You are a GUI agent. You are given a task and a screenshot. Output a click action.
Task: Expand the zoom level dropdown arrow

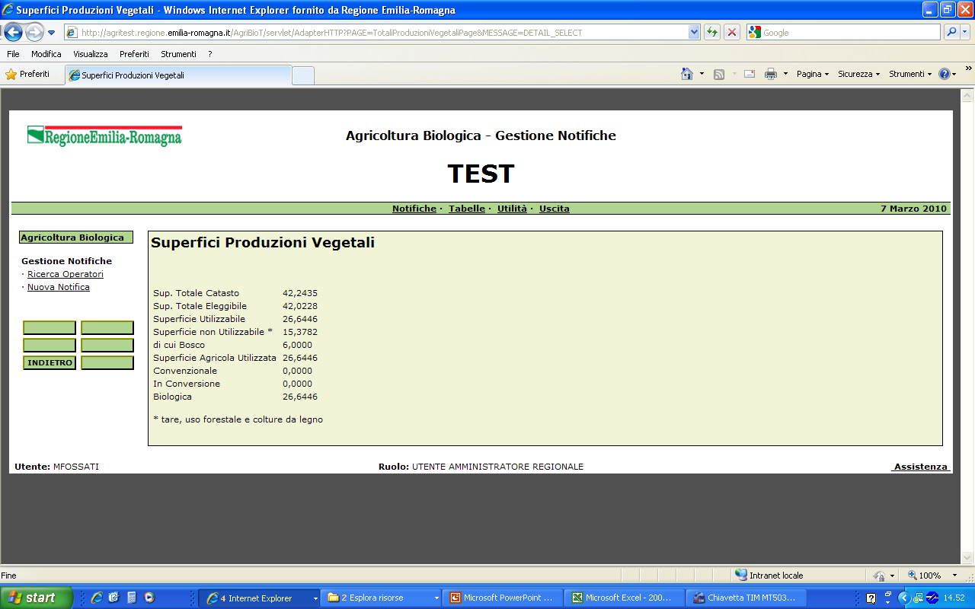955,576
